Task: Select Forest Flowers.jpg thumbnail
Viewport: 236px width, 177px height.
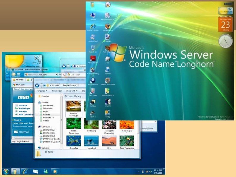Action: [x=74, y=126]
